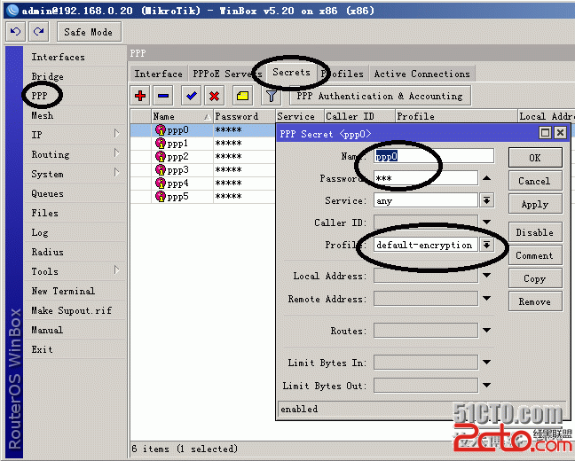Collapse Password field with up arrow
Viewport: 575px width, 461px height.
click(486, 178)
